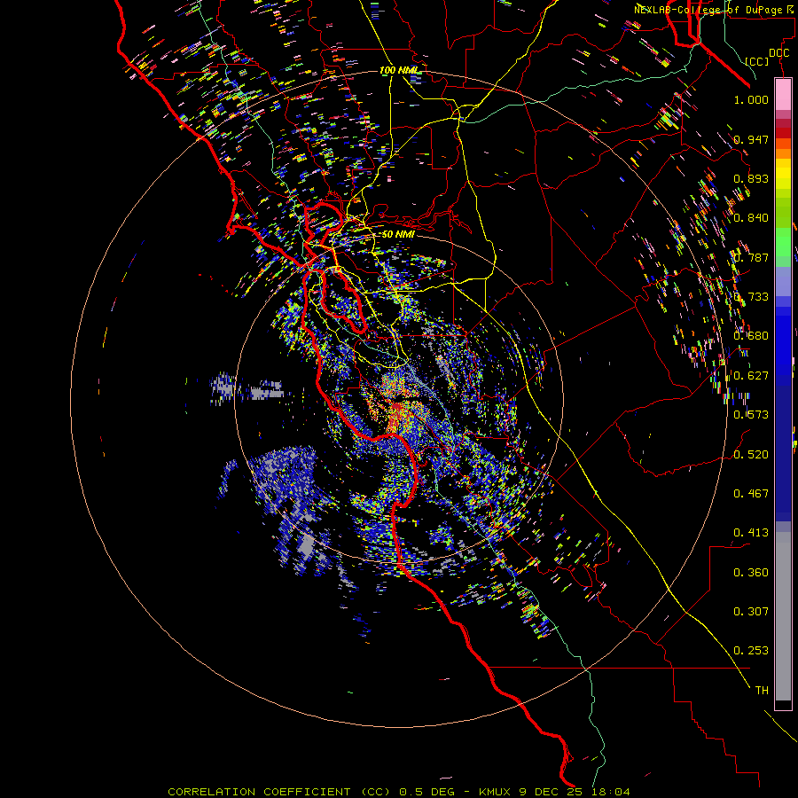The height and width of the screenshot is (798, 798).
Task: Click the 0.520 value on the color scale
Action: pos(751,455)
